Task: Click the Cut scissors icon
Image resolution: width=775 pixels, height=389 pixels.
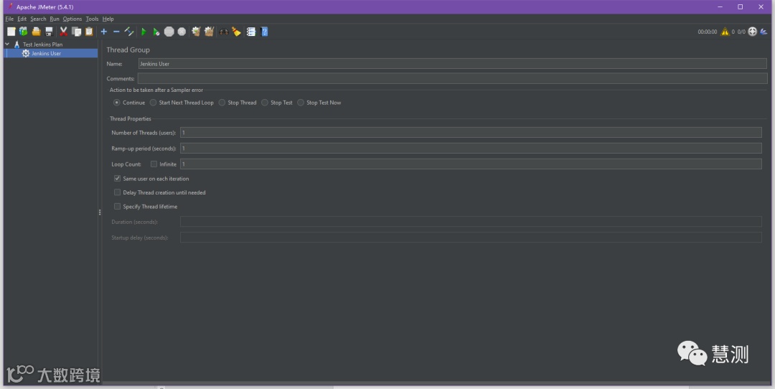Action: coord(63,32)
